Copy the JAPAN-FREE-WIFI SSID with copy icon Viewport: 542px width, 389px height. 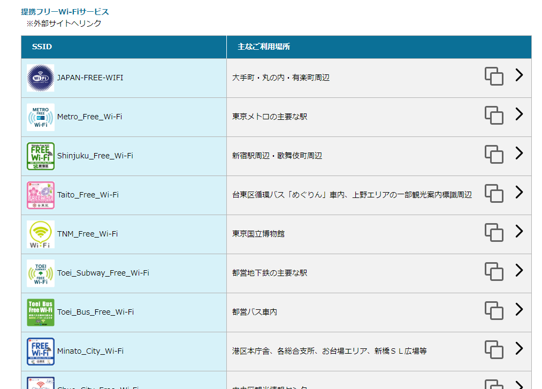pos(494,76)
